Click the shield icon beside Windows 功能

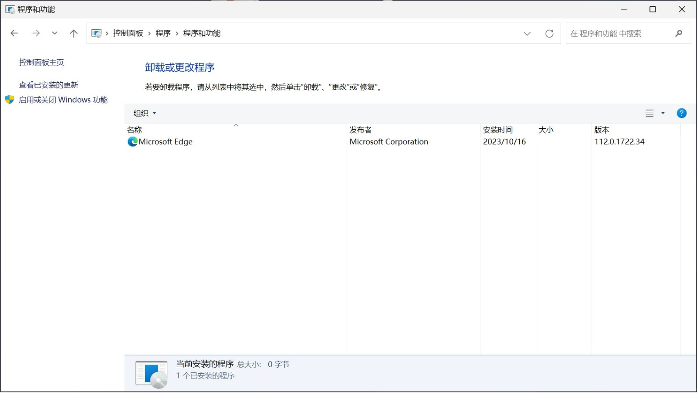[x=10, y=100]
